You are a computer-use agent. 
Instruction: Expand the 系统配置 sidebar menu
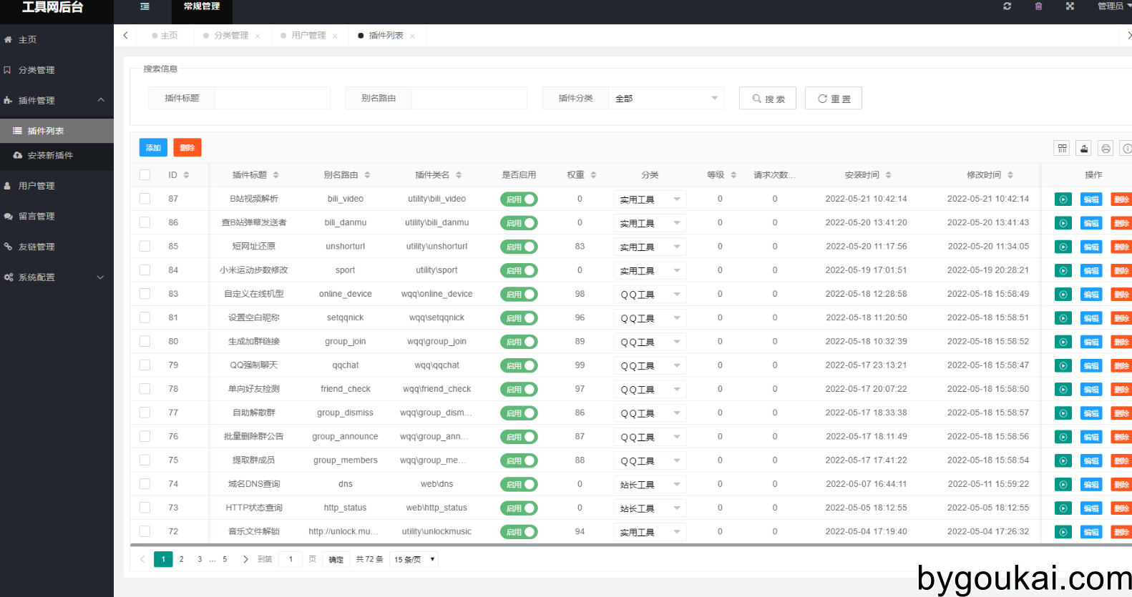click(x=57, y=277)
